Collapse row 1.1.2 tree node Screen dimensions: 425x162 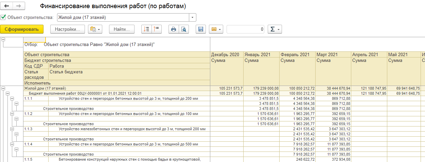pyautogui.click(x=12, y=114)
